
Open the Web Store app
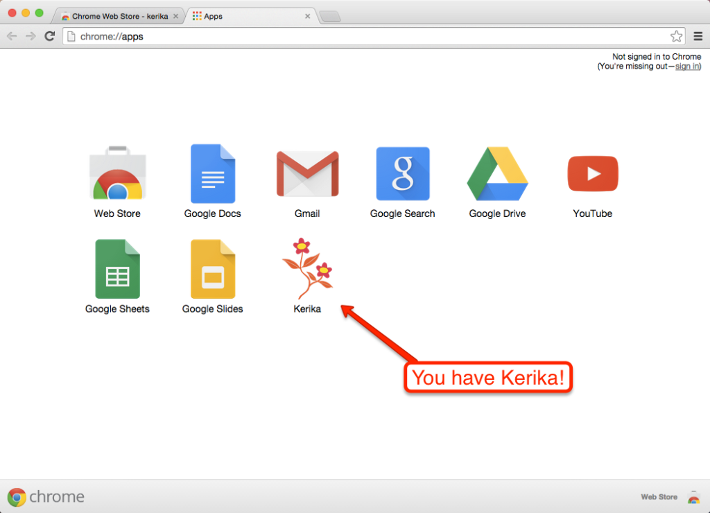(117, 173)
